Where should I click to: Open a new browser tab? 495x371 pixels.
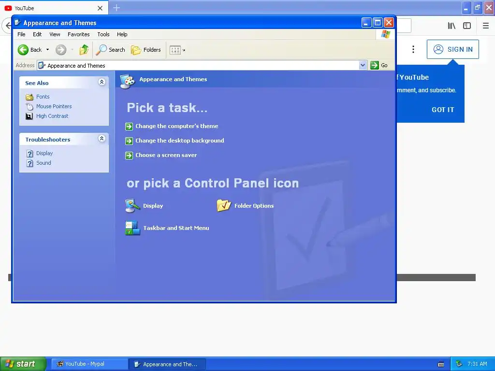coord(116,8)
